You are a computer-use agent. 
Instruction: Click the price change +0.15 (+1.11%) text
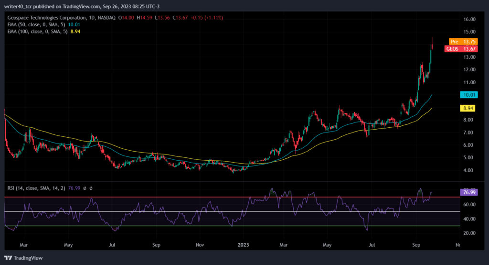coord(207,18)
